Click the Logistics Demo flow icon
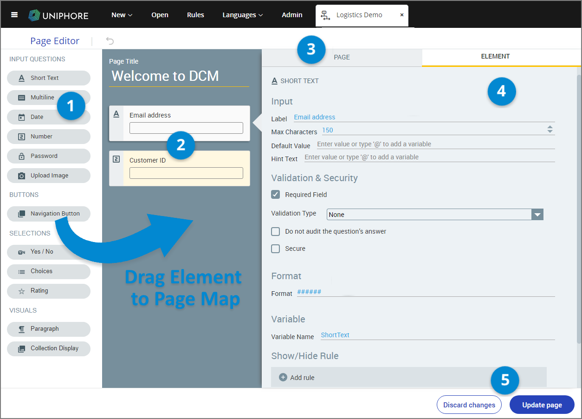This screenshot has width=582, height=419. click(325, 15)
